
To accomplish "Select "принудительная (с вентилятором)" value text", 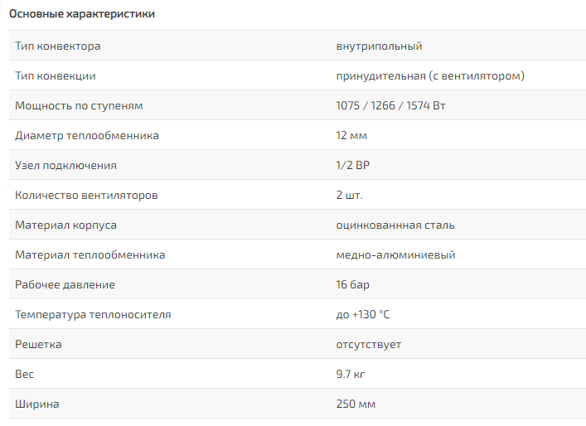I will (430, 76).
